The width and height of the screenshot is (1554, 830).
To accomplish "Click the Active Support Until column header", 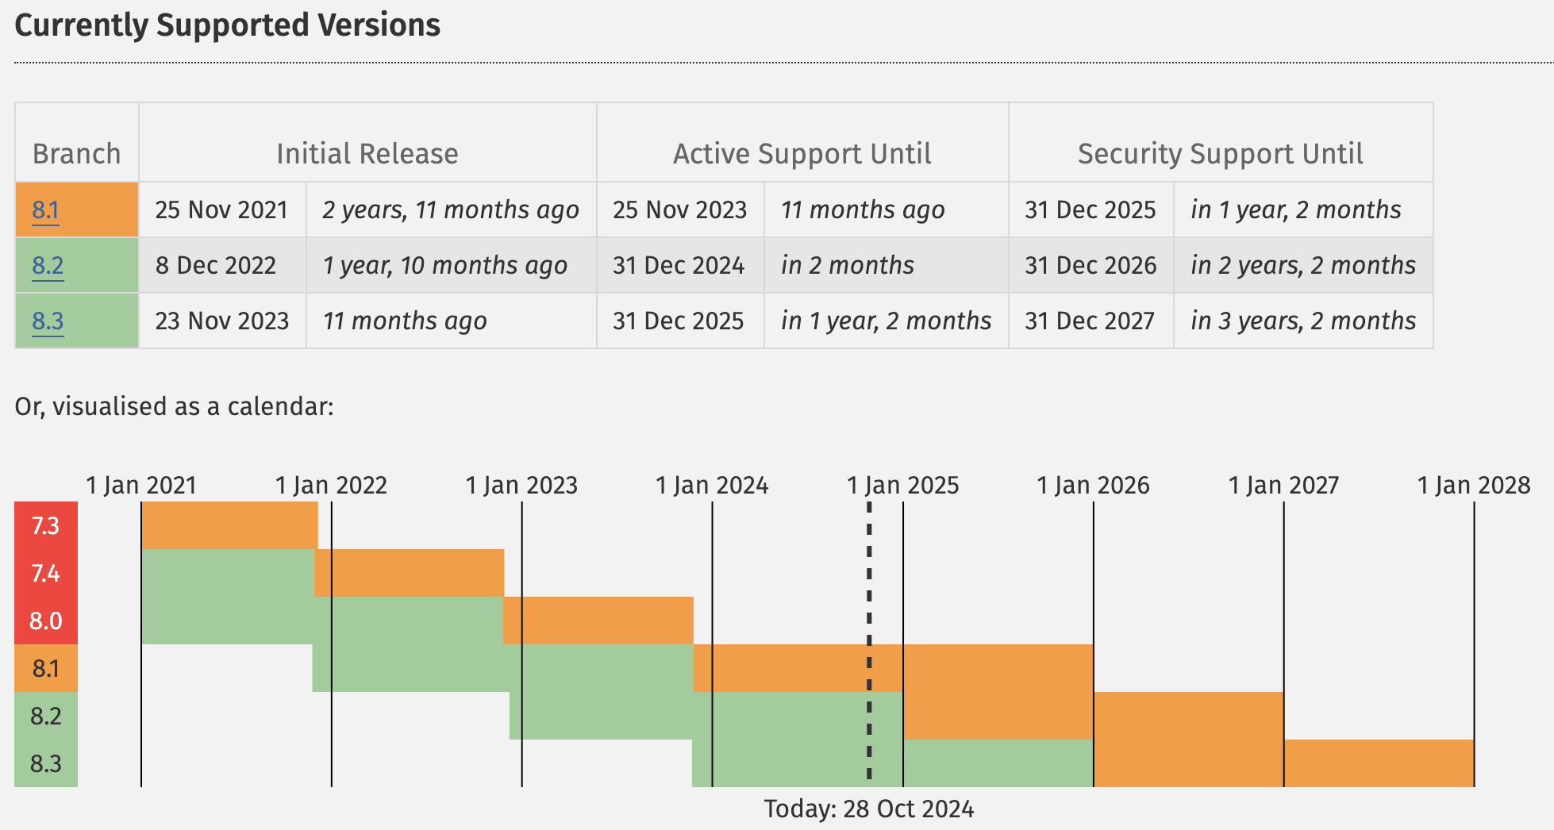I will tap(802, 154).
